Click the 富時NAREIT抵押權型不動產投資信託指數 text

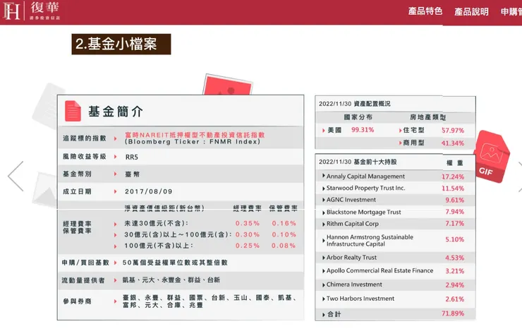click(x=195, y=135)
